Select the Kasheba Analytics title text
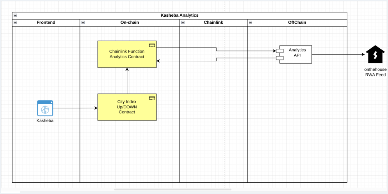 pyautogui.click(x=180, y=15)
